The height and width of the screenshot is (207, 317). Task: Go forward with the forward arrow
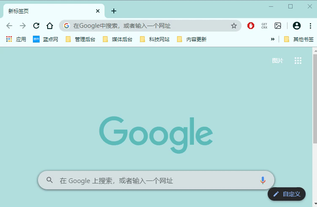[x=23, y=26]
